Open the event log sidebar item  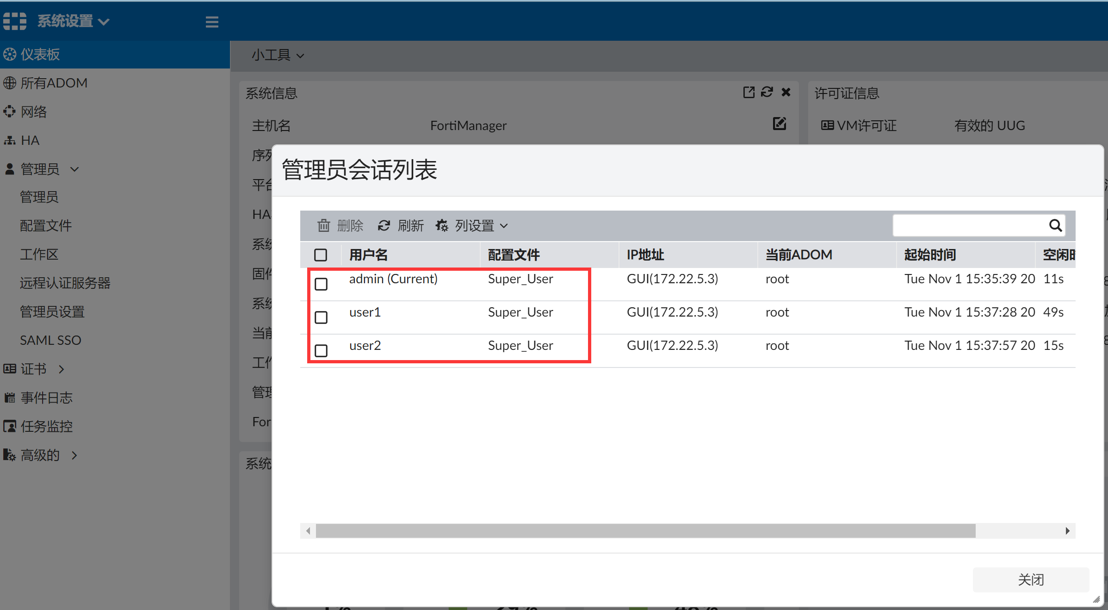click(x=46, y=398)
